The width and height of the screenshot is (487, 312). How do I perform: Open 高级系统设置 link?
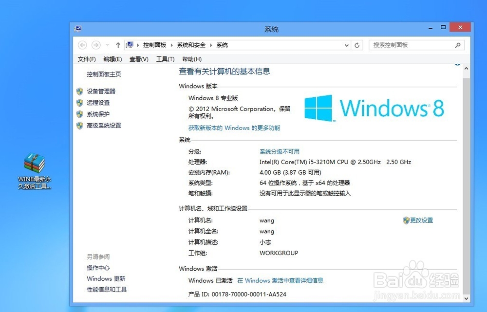click(x=104, y=126)
